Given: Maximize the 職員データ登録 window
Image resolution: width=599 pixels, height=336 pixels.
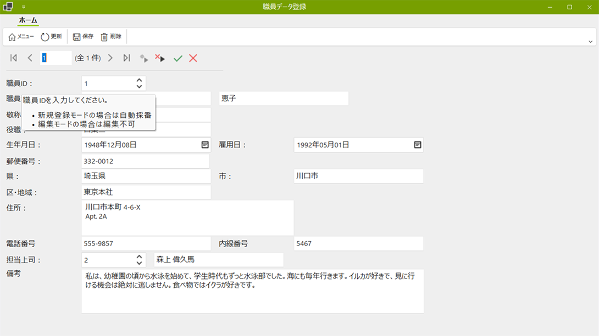Looking at the screenshot, I should pos(569,7).
